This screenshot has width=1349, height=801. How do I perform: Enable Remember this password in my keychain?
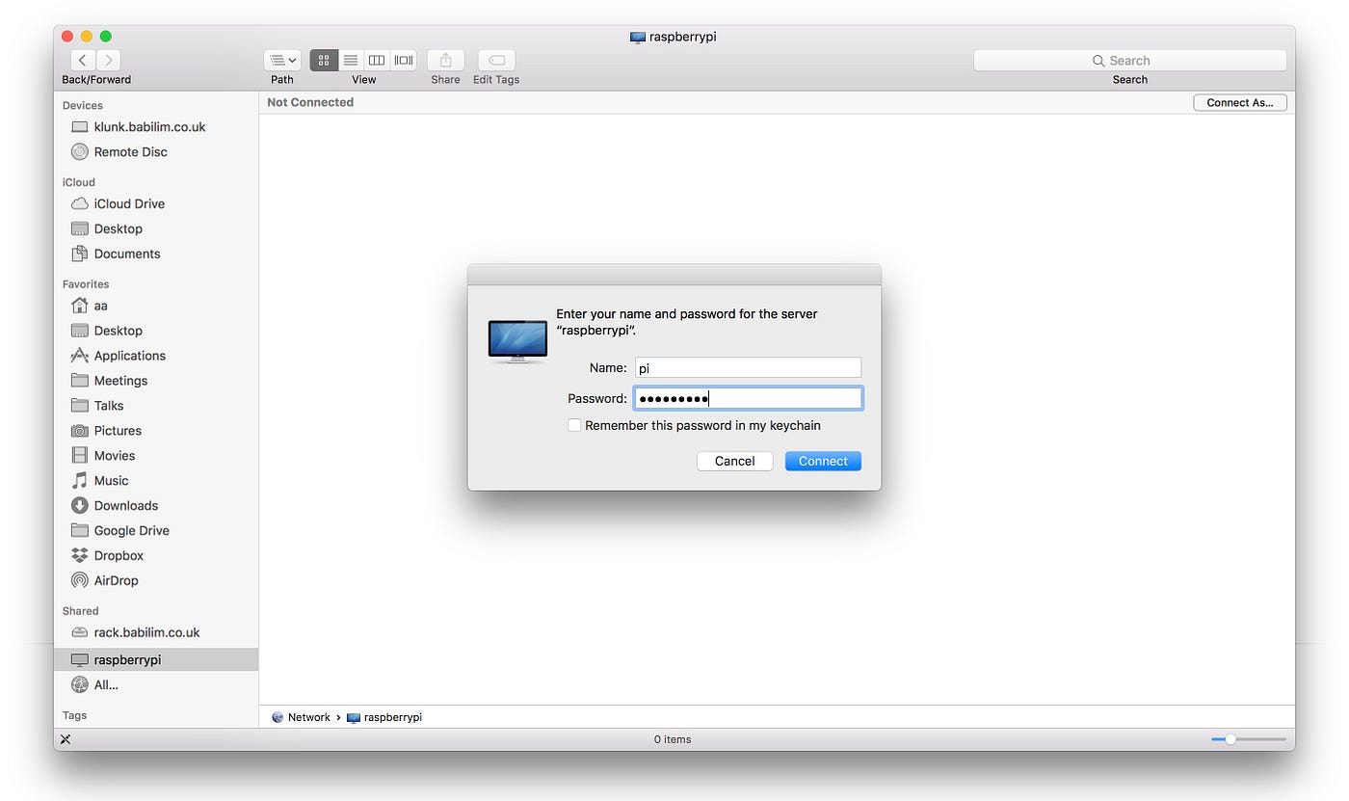click(x=574, y=425)
